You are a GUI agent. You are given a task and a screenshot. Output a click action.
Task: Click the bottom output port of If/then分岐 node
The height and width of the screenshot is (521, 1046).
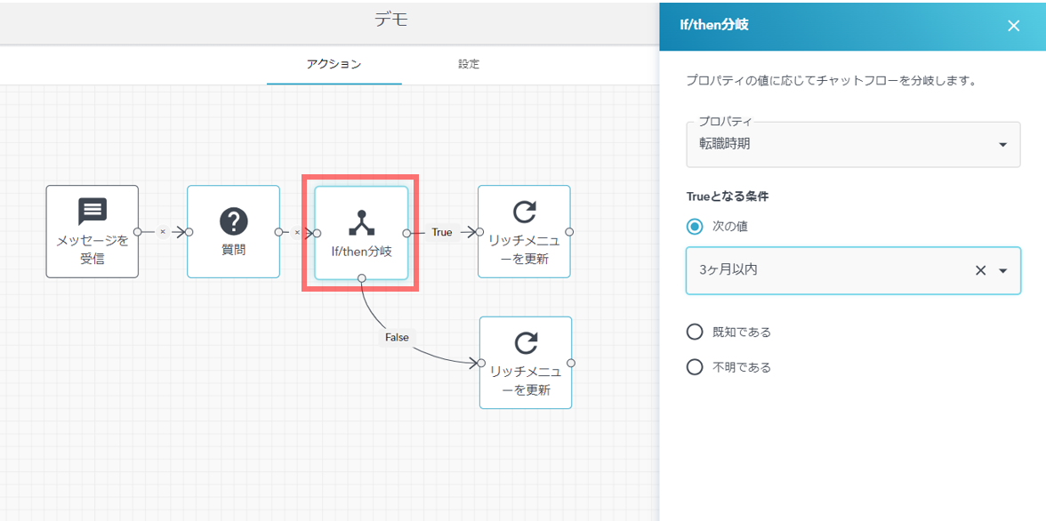coord(362,278)
